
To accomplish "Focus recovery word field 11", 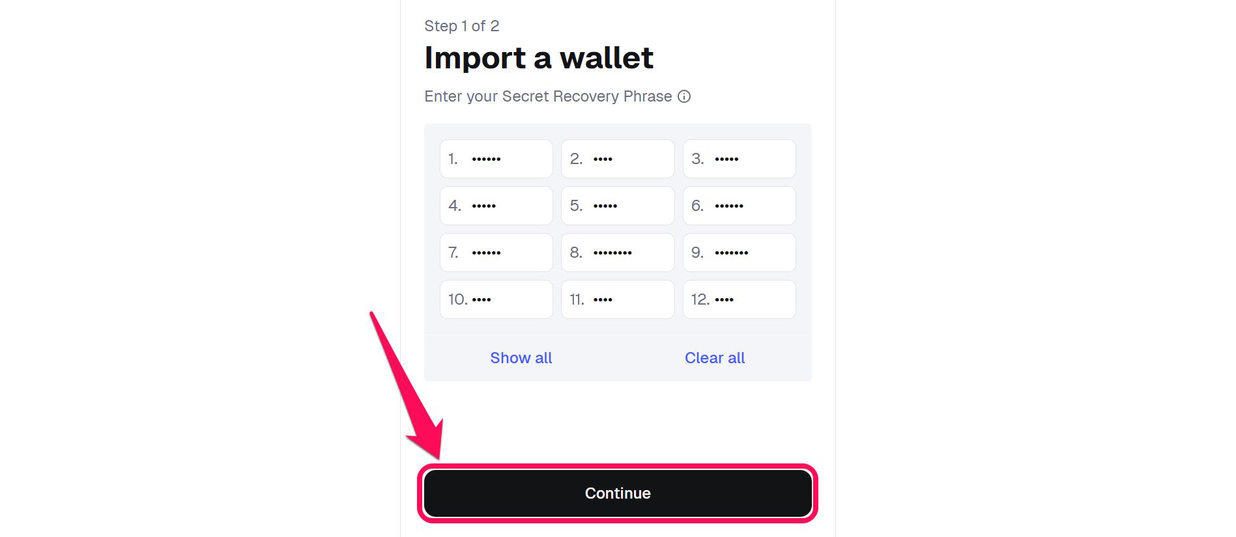I will [x=618, y=299].
